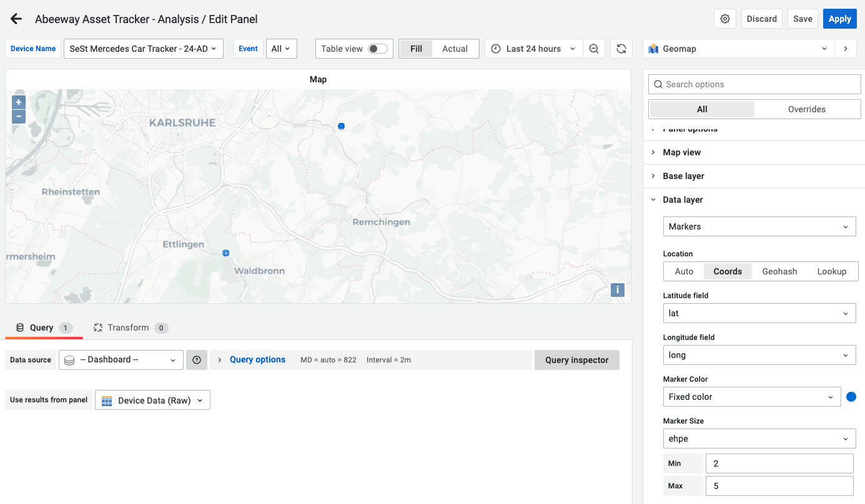865x504 pixels.
Task: Choose Geohash location mode
Action: (779, 271)
